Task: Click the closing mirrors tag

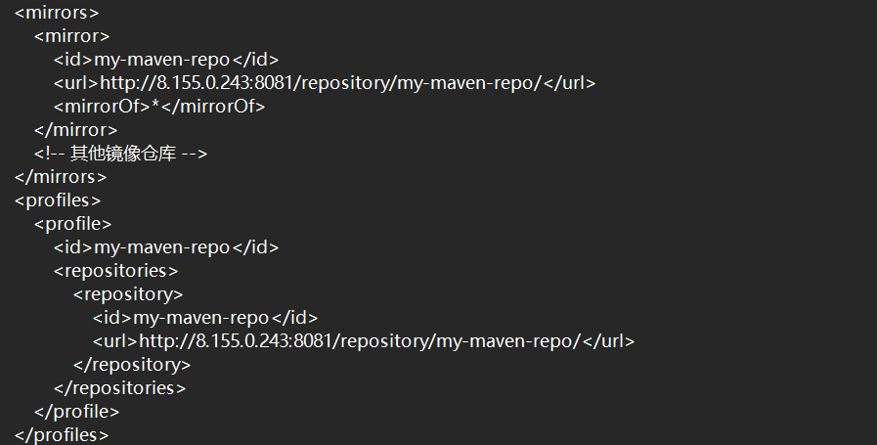Action: pyautogui.click(x=61, y=177)
